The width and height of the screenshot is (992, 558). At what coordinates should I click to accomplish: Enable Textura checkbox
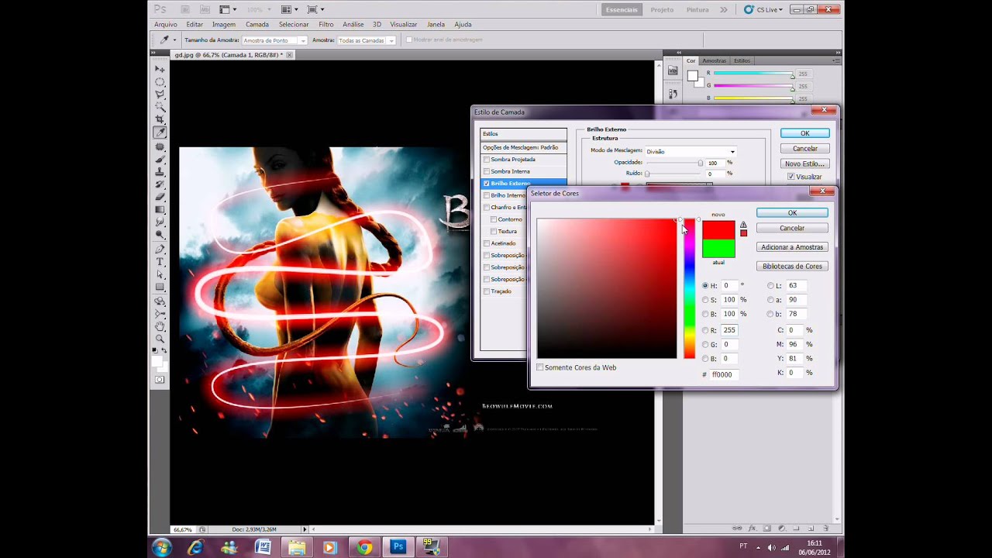[494, 231]
